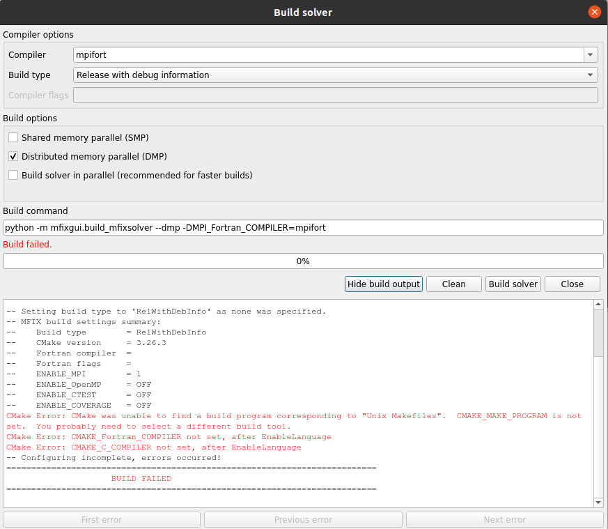Image resolution: width=608 pixels, height=529 pixels.
Task: Click the 'Build type = RelWithDebInfo' output line
Action: tap(107, 332)
